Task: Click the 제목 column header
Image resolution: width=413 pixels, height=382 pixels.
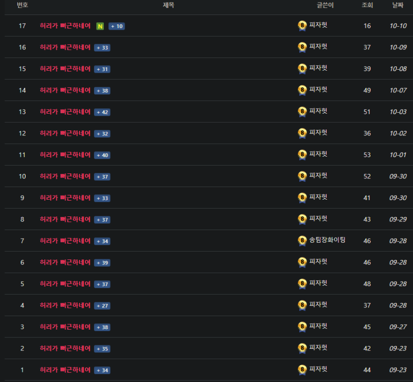Action: (168, 5)
